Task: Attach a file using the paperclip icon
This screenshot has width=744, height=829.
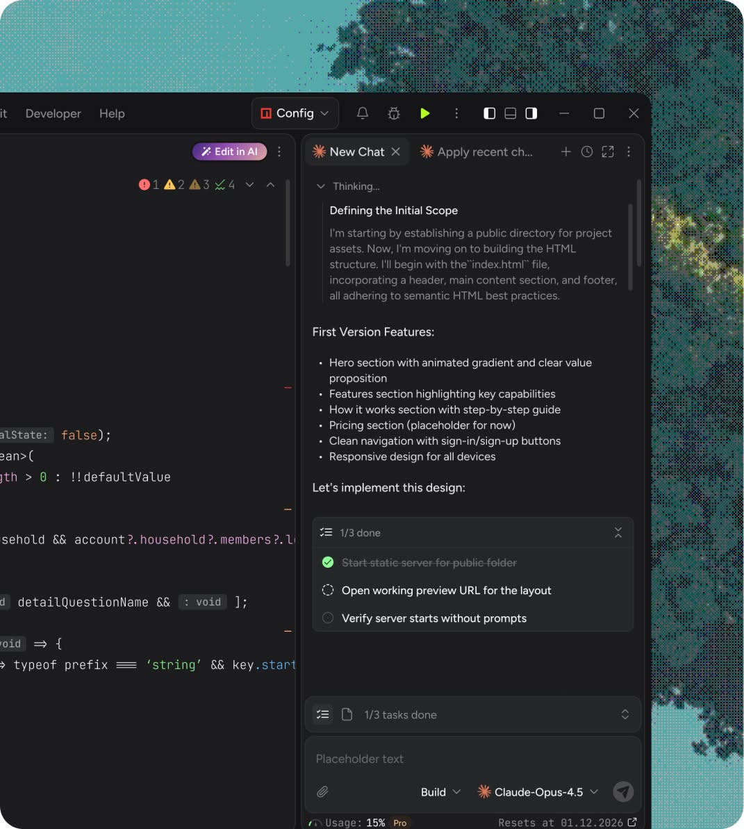Action: [x=322, y=791]
